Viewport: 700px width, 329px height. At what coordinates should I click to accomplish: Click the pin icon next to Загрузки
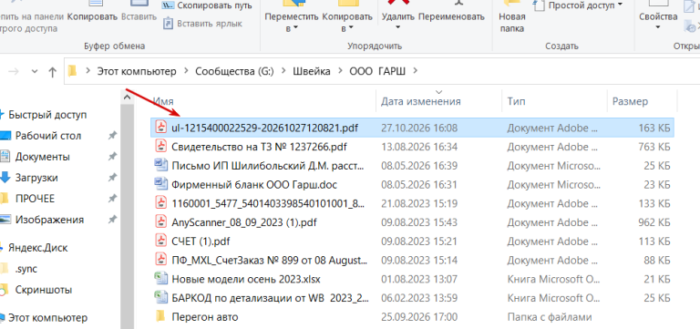pos(112,178)
